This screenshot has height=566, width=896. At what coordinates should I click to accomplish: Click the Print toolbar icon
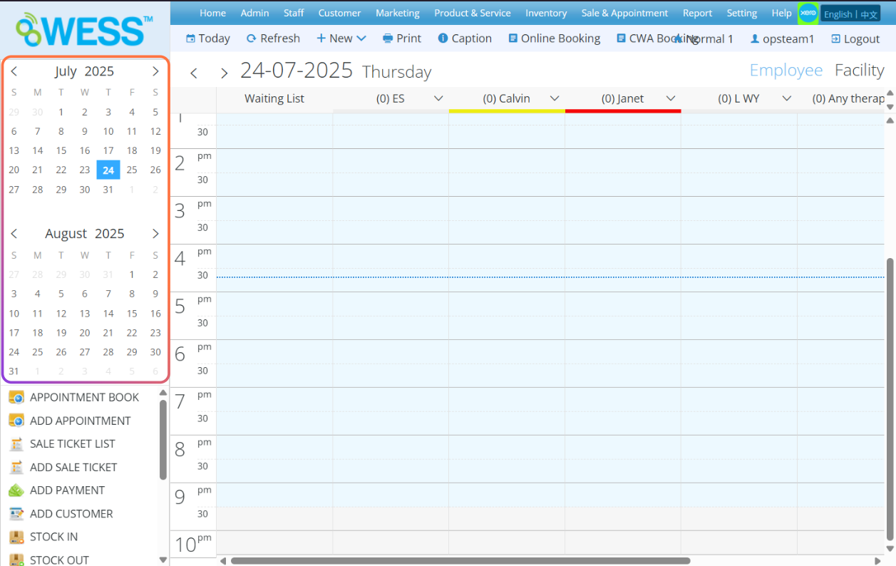388,38
